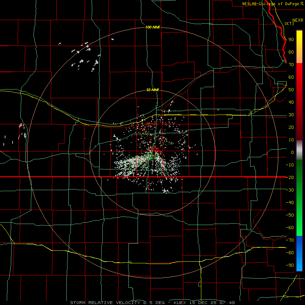
Task: Click the -30 scale value
Action: tap(290, 190)
